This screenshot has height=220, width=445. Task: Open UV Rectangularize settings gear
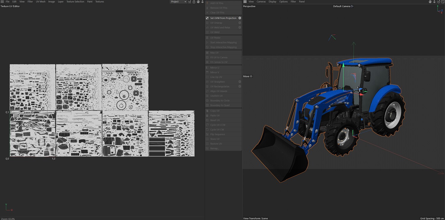[x=240, y=87]
